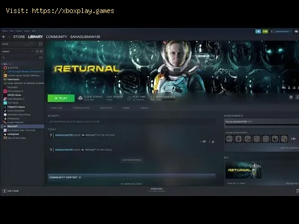Select Returnal in the game list
Viewport: 299px width, 224px height.
tap(22, 126)
